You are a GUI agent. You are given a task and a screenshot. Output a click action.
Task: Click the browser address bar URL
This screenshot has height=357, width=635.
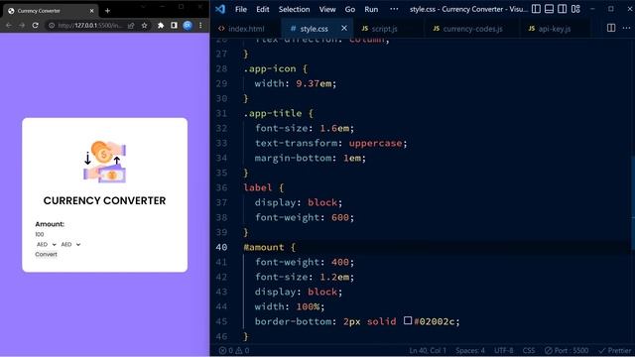89,25
